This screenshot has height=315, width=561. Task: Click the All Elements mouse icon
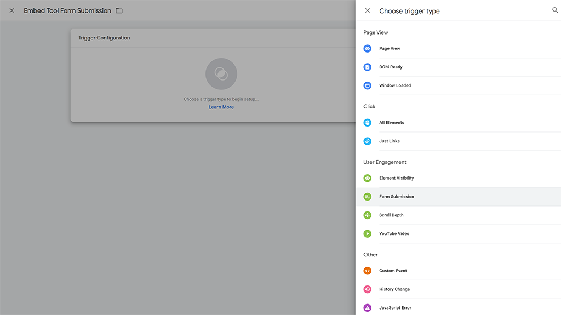pyautogui.click(x=368, y=123)
